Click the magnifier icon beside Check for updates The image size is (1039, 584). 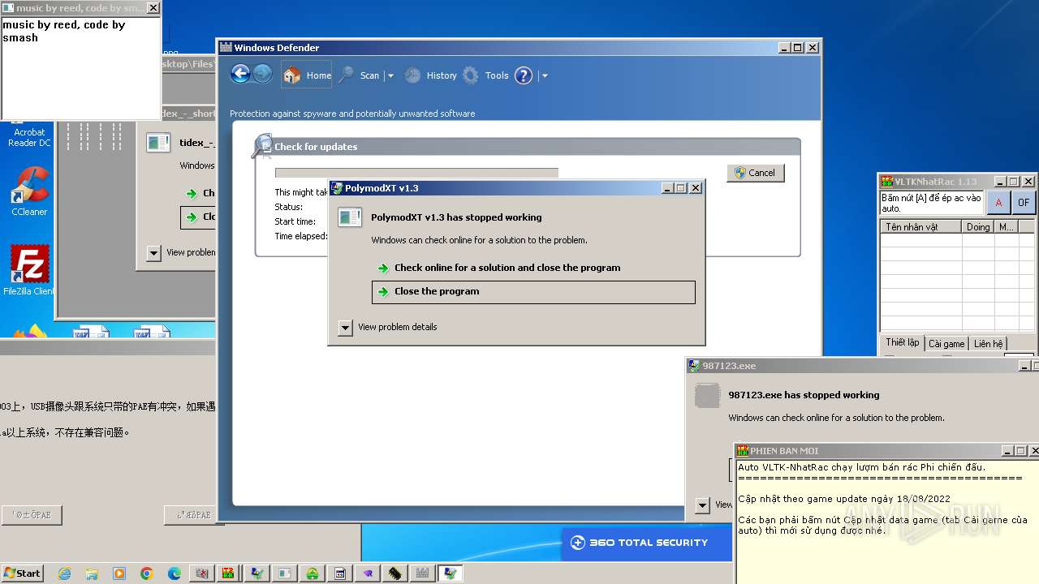coord(261,146)
